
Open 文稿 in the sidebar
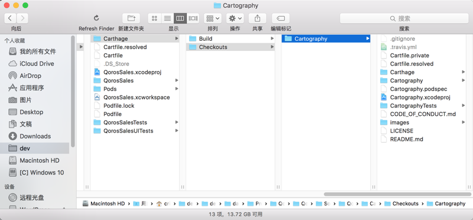20,124
